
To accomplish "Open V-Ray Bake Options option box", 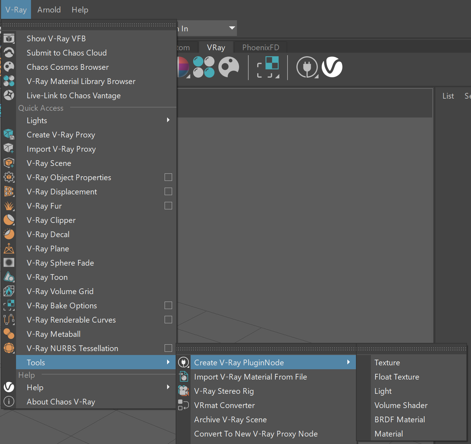I will (x=169, y=305).
